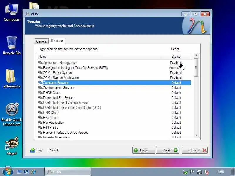This screenshot has height=176, width=235.
Task: Select the Services tab
Action: tap(57, 41)
